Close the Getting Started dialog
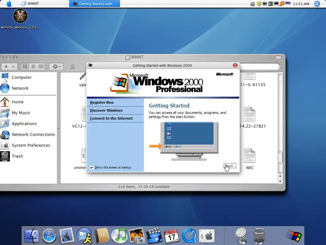Viewport: 326px width, 245px height. [235, 65]
